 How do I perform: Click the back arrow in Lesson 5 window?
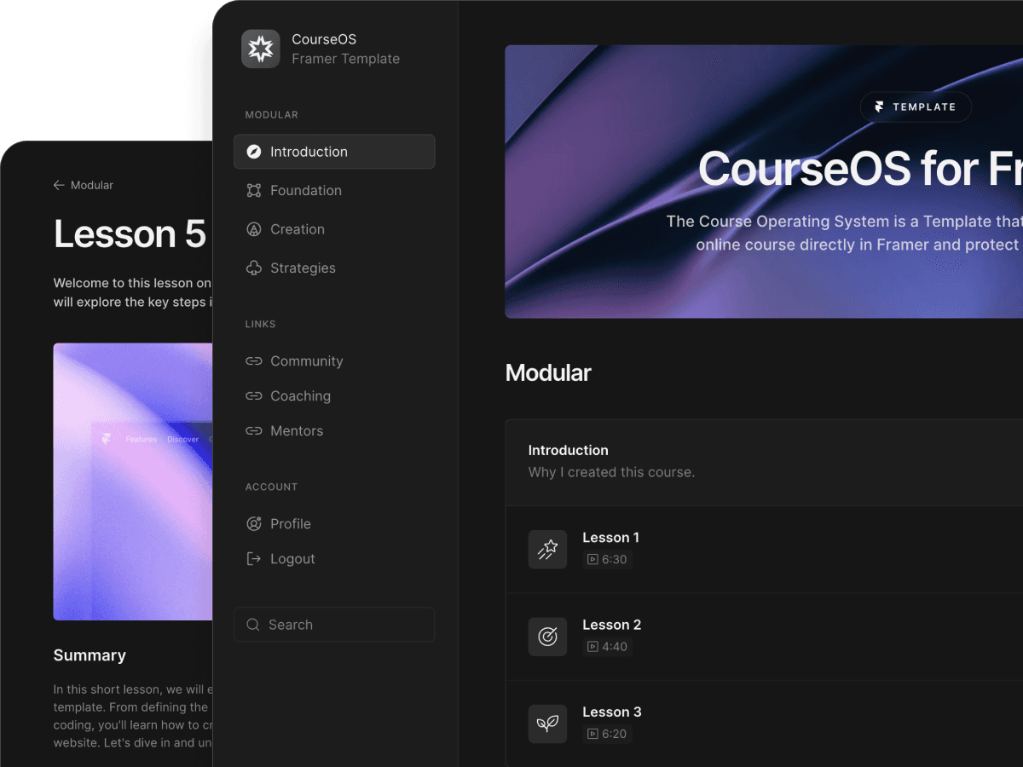point(59,185)
